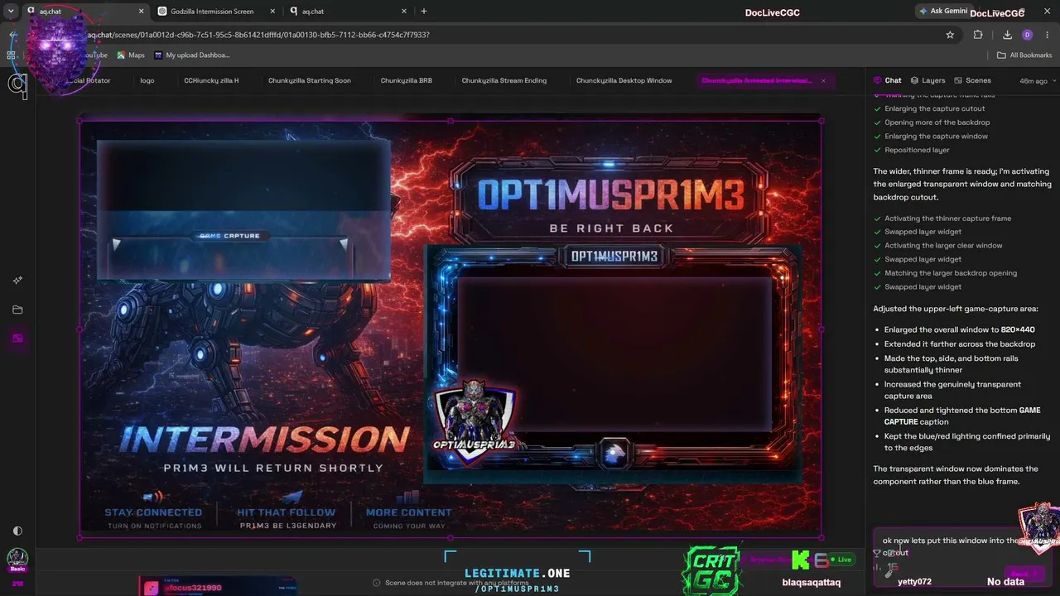Open the Chunkyzilla Stream Ending scene tab
This screenshot has height=596, width=1060.
tap(504, 80)
